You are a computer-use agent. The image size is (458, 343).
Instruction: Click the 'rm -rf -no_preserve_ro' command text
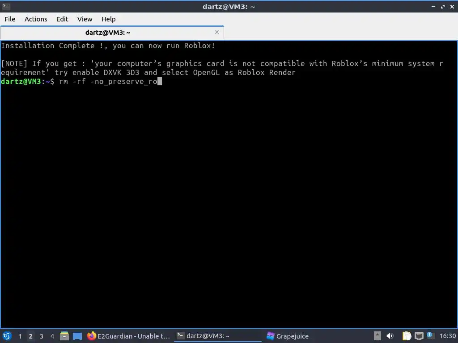(108, 81)
